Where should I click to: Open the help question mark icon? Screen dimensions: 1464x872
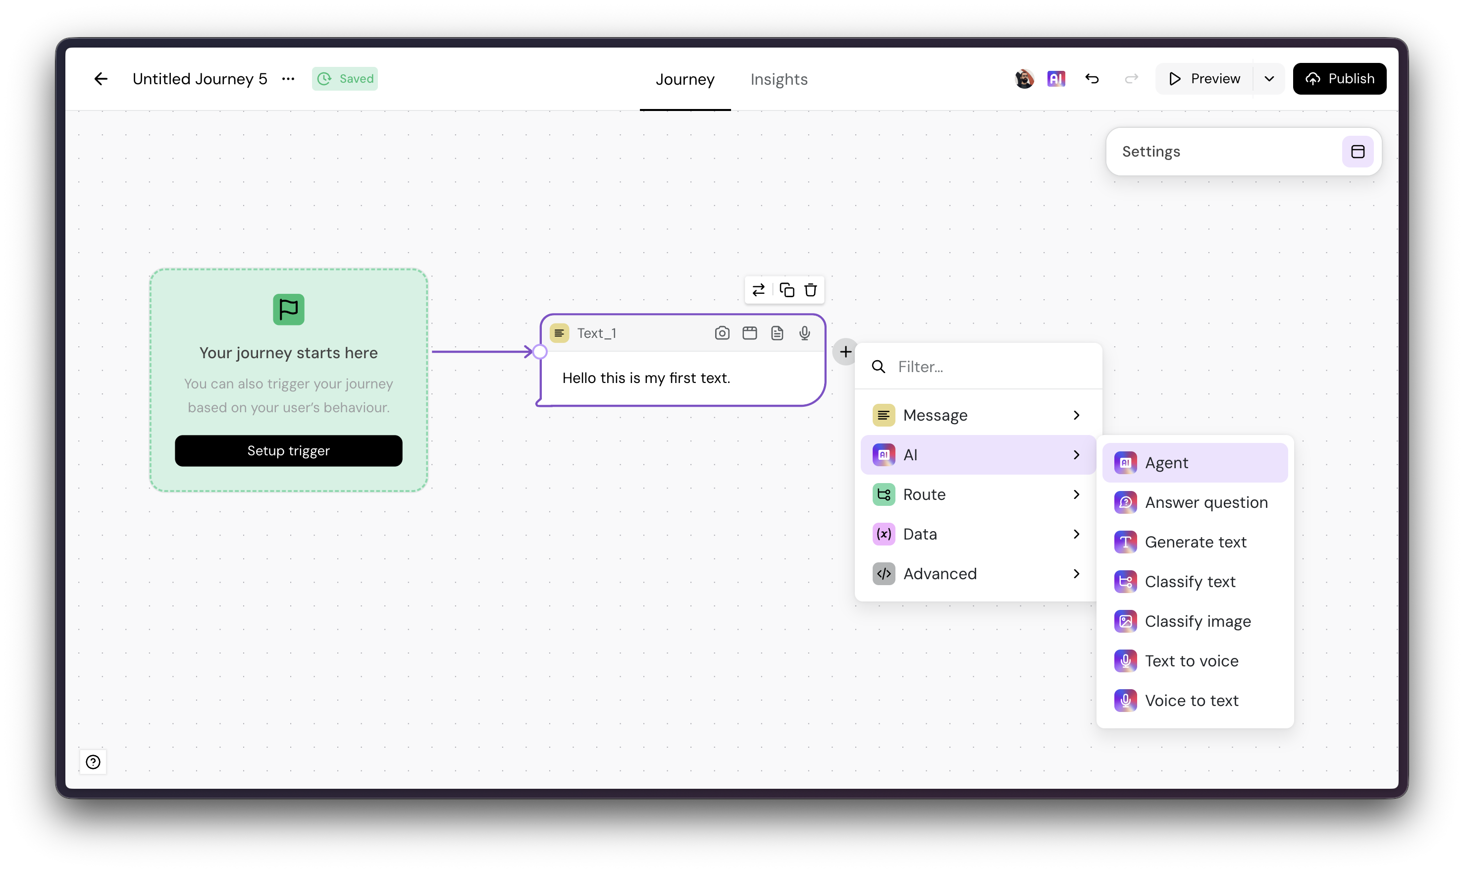[x=93, y=762]
